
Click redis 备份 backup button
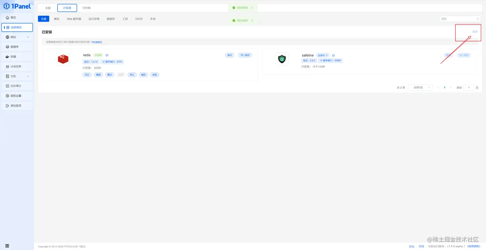[x=230, y=55]
